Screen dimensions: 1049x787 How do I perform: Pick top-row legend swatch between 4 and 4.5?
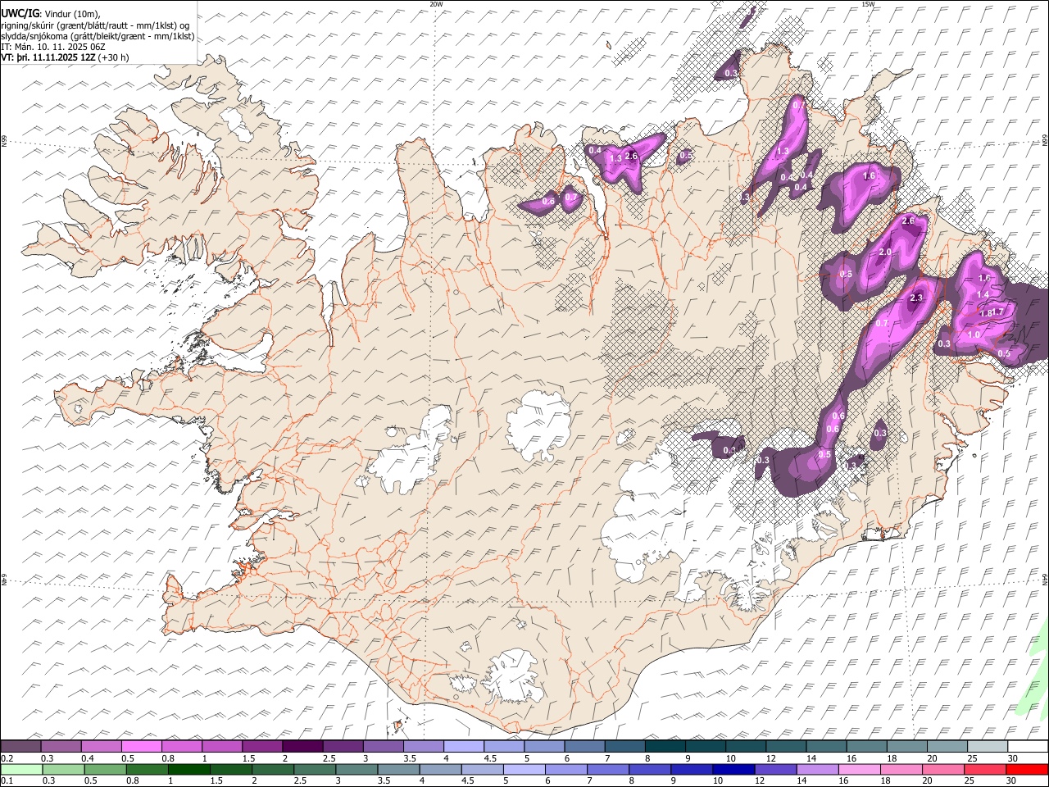click(464, 747)
